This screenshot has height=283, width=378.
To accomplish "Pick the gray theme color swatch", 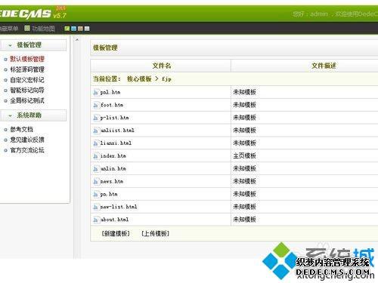I will pyautogui.click(x=87, y=29).
